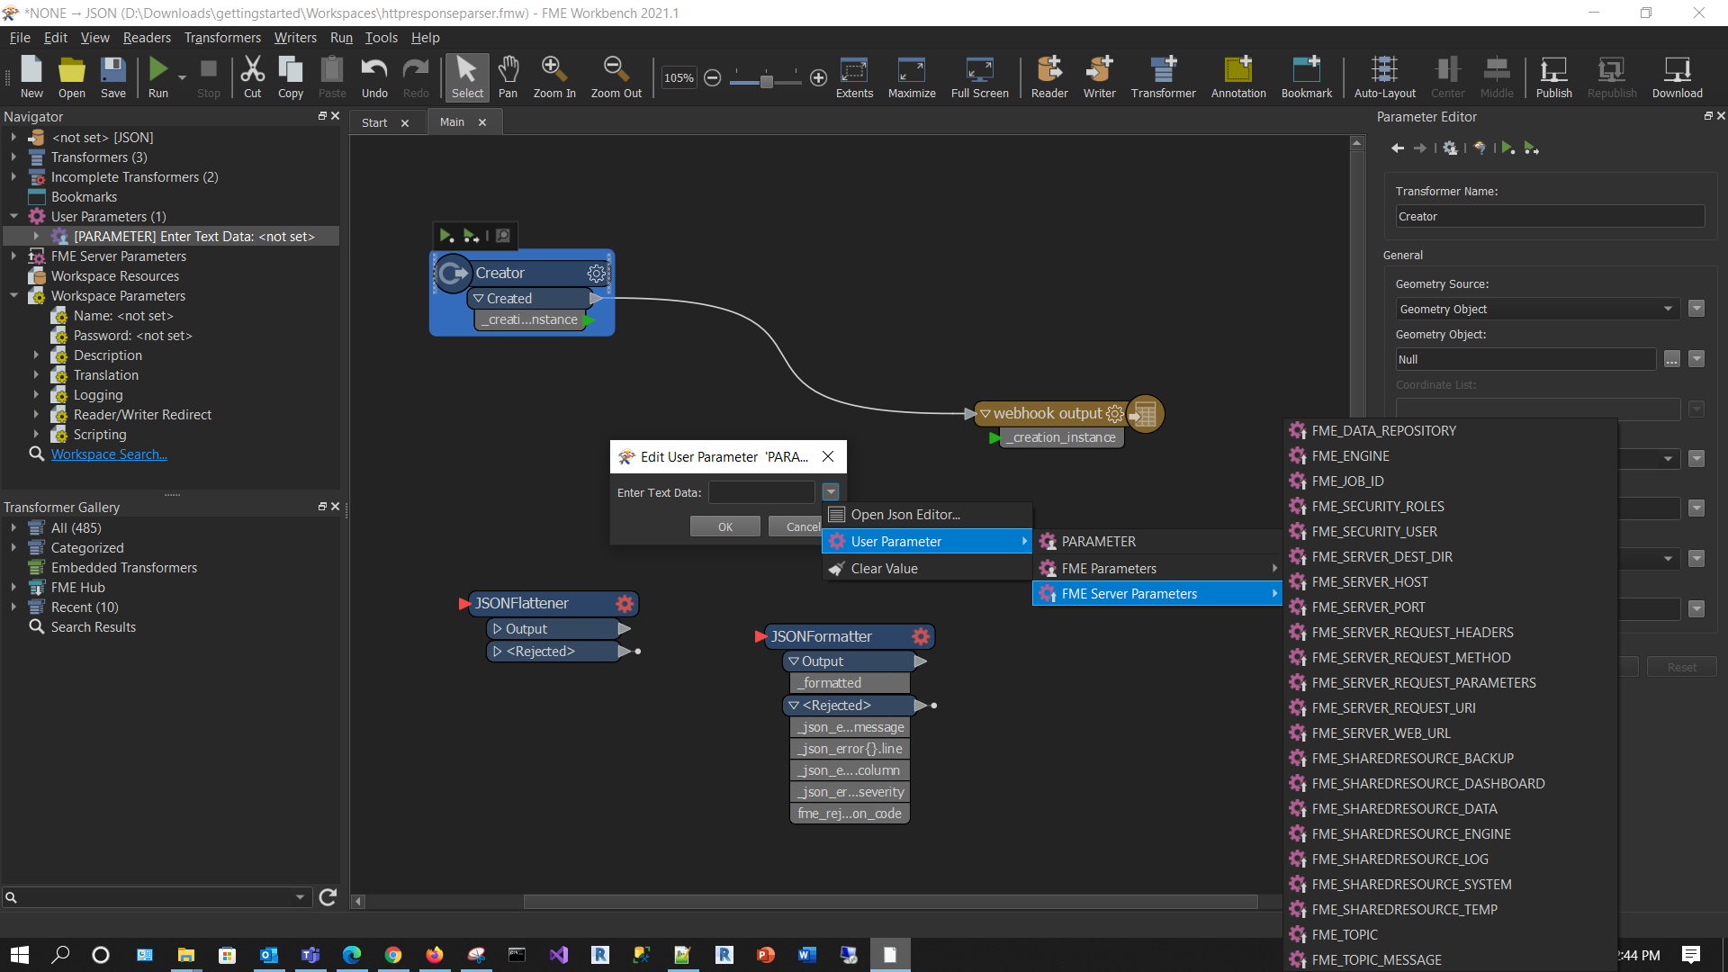Add a Bookmark from the toolbar
Image resolution: width=1728 pixels, height=972 pixels.
point(1307,76)
